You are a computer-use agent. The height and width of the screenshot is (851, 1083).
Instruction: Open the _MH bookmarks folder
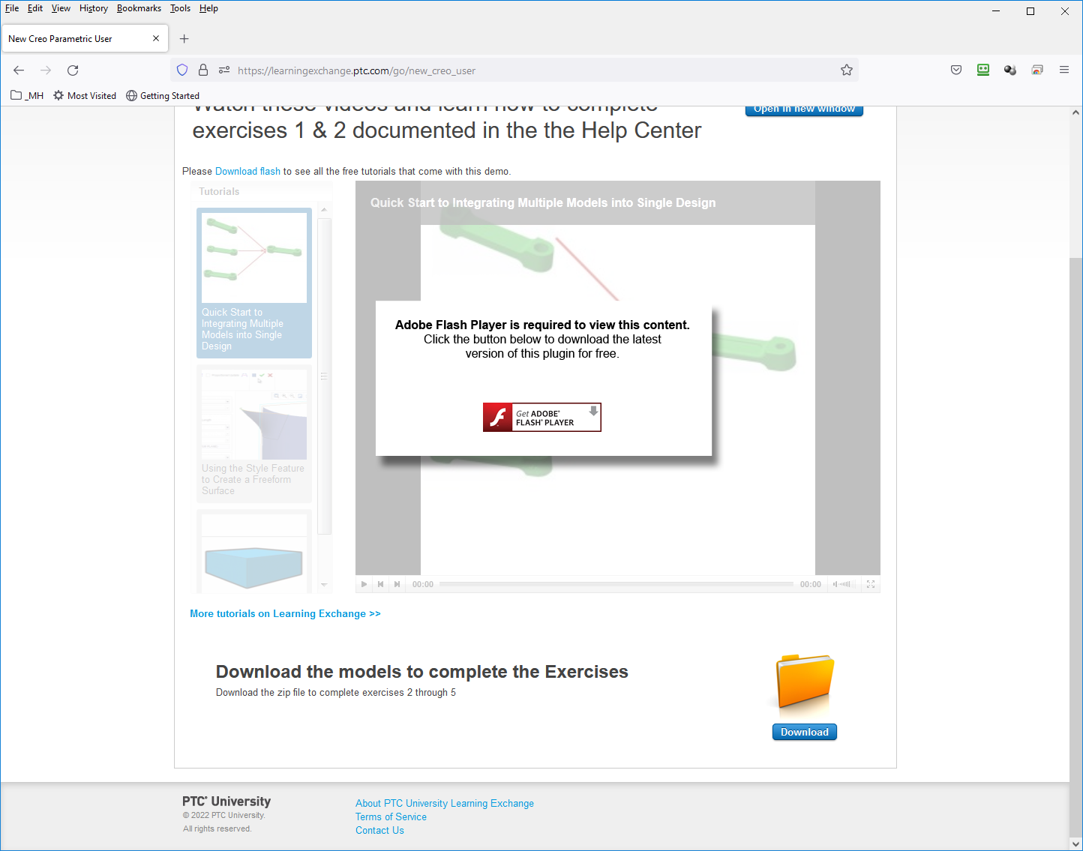[26, 95]
